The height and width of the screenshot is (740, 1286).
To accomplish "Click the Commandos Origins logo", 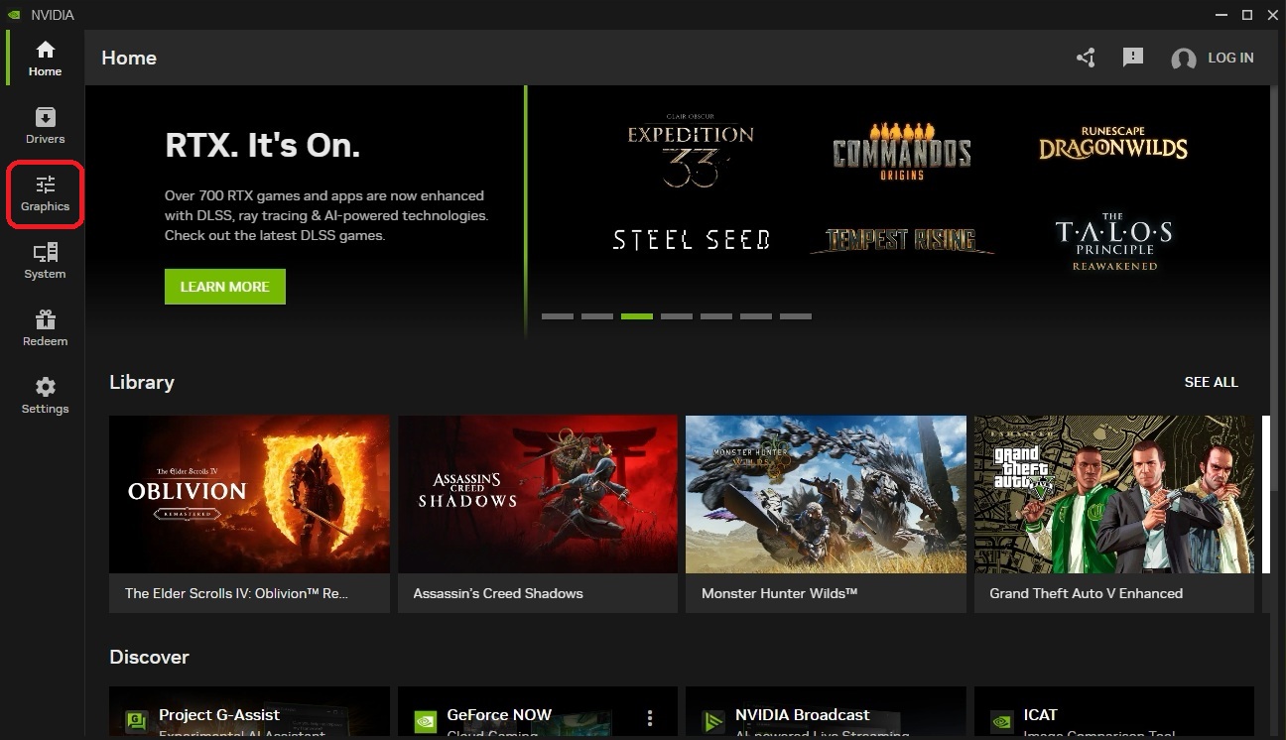I will [x=902, y=151].
